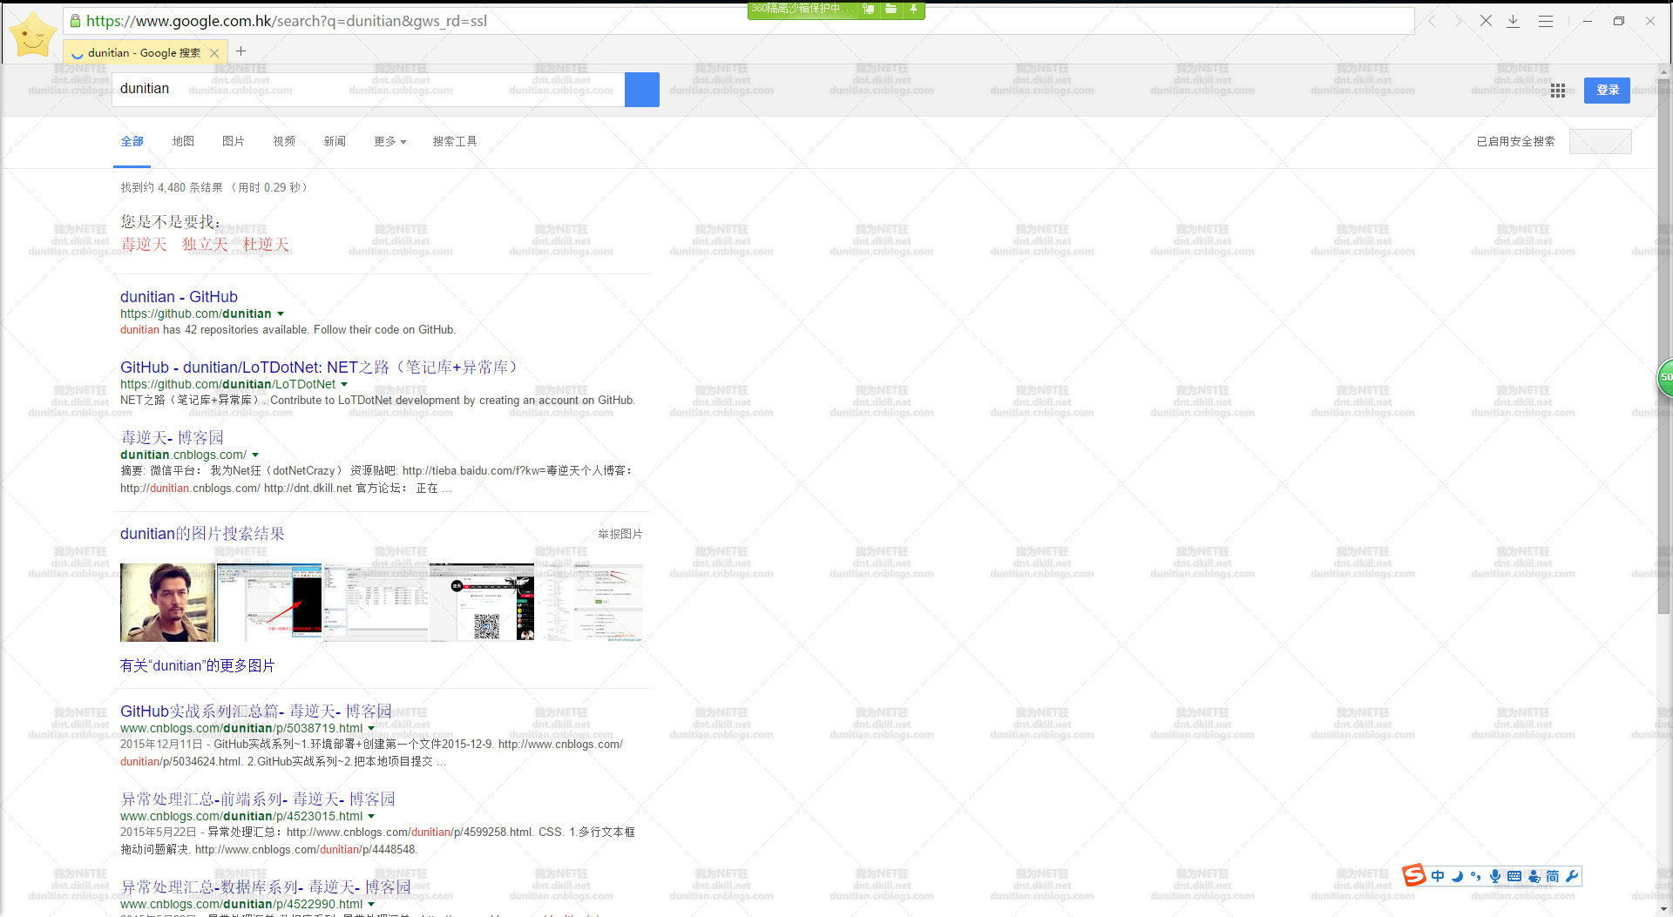Image resolution: width=1673 pixels, height=917 pixels.
Task: Toggle Sogou moon half-width mode
Action: (x=1457, y=876)
